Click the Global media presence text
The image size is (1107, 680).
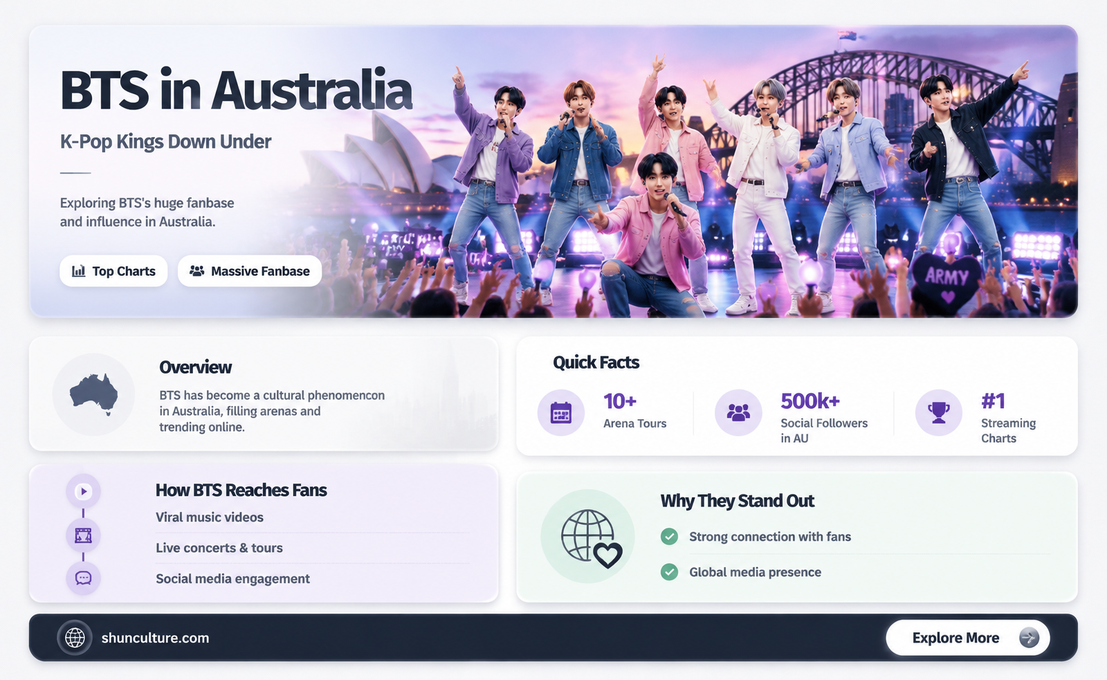[x=755, y=572]
